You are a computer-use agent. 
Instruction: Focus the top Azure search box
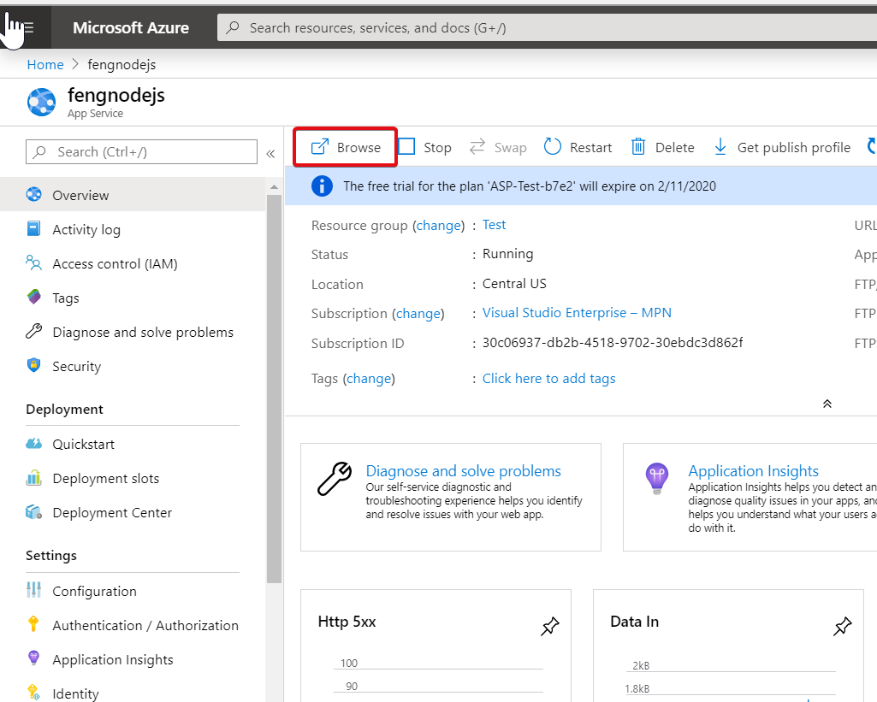[547, 27]
